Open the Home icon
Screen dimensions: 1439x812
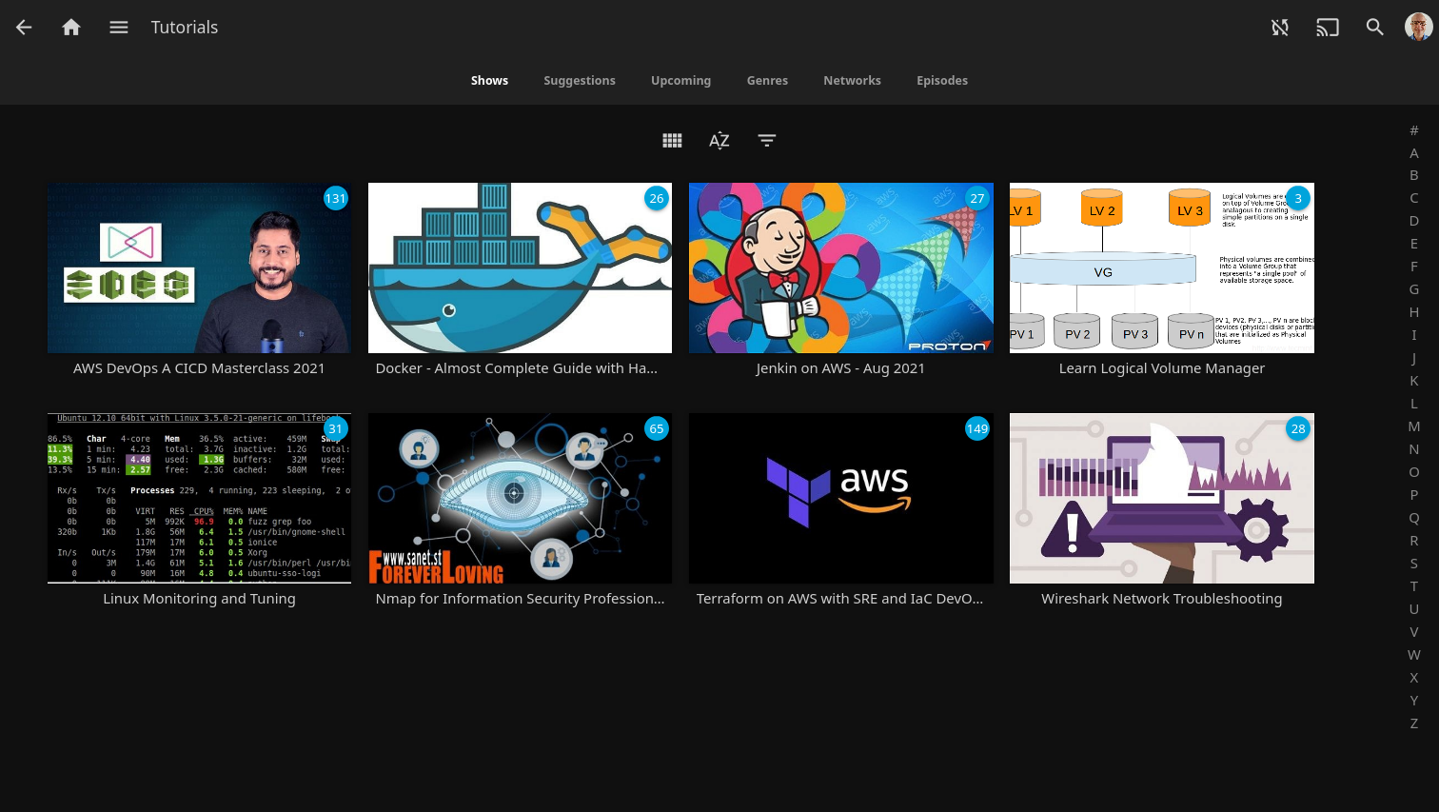(71, 28)
